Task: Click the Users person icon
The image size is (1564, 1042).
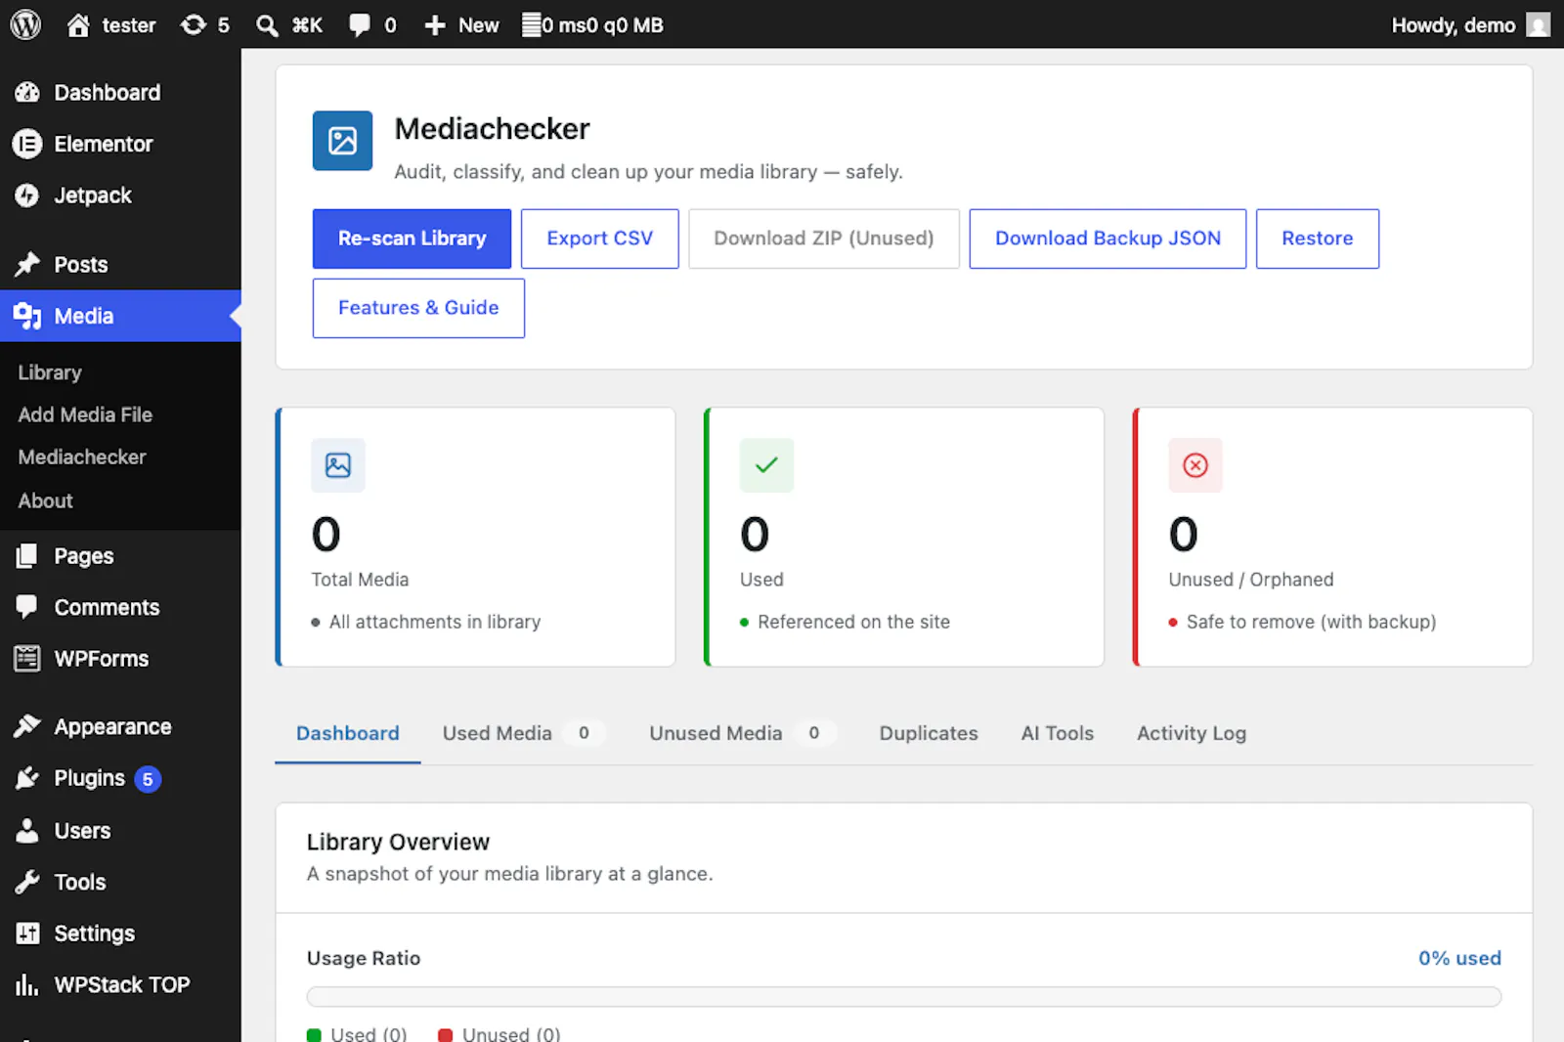Action: click(x=27, y=831)
